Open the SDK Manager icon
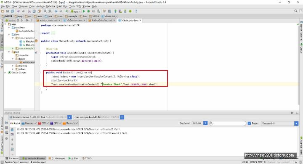 125,11
